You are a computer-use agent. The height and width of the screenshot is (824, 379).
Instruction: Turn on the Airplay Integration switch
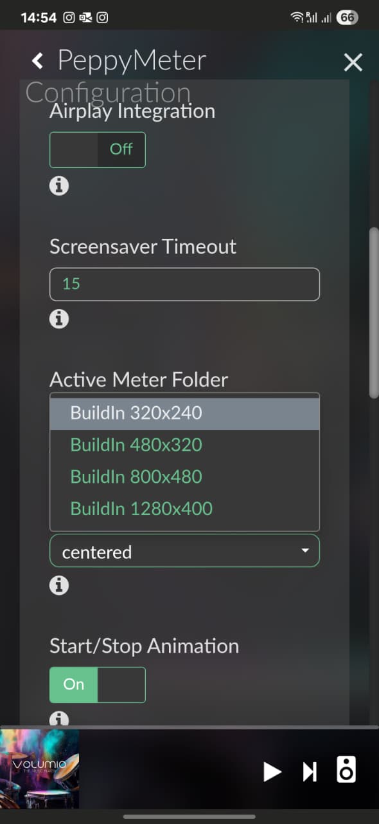coord(98,150)
